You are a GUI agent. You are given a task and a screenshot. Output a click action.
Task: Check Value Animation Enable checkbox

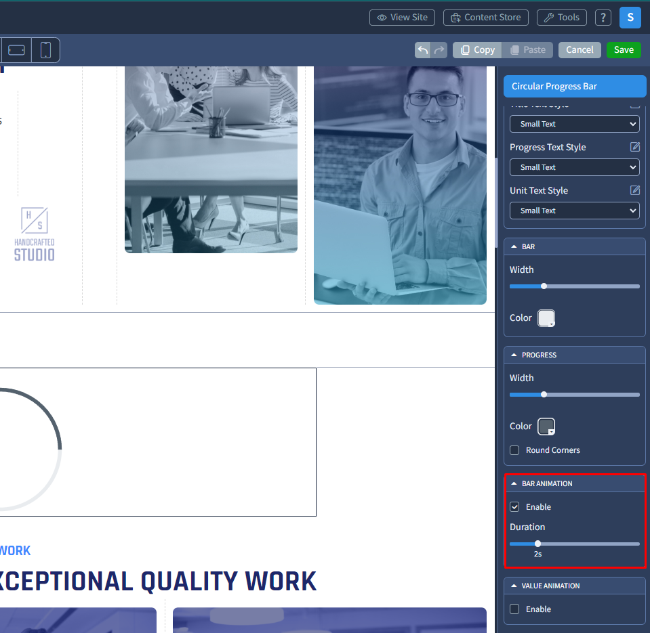coord(514,609)
